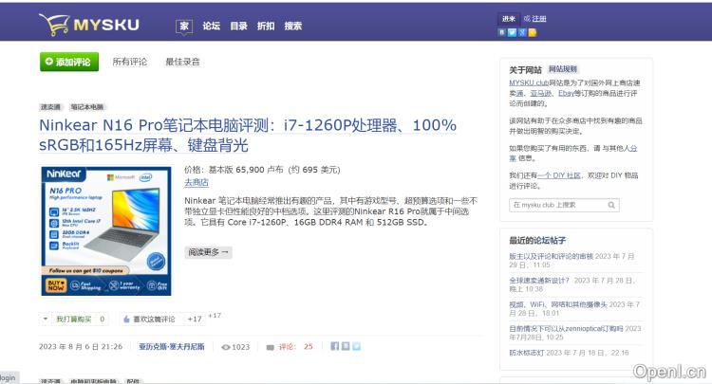Switch to the 最佳录音 tab

tap(182, 62)
